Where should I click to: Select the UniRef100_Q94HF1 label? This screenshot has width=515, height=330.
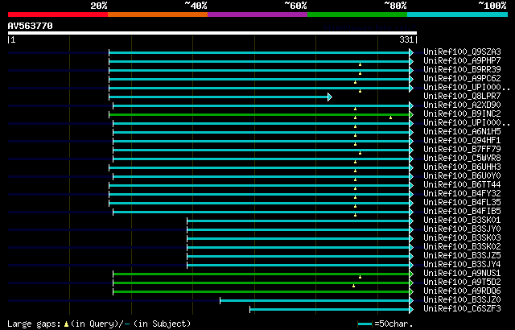(462, 141)
